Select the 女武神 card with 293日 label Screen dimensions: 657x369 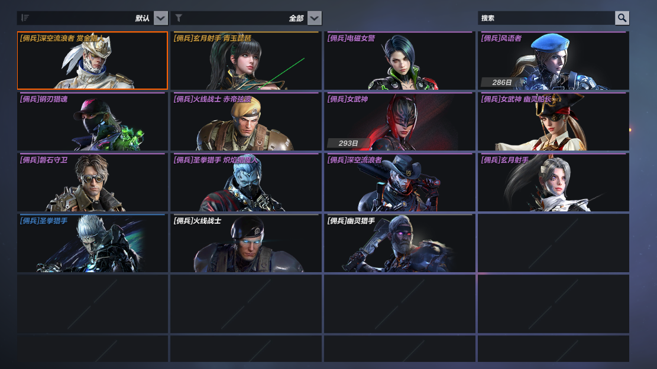pyautogui.click(x=400, y=121)
